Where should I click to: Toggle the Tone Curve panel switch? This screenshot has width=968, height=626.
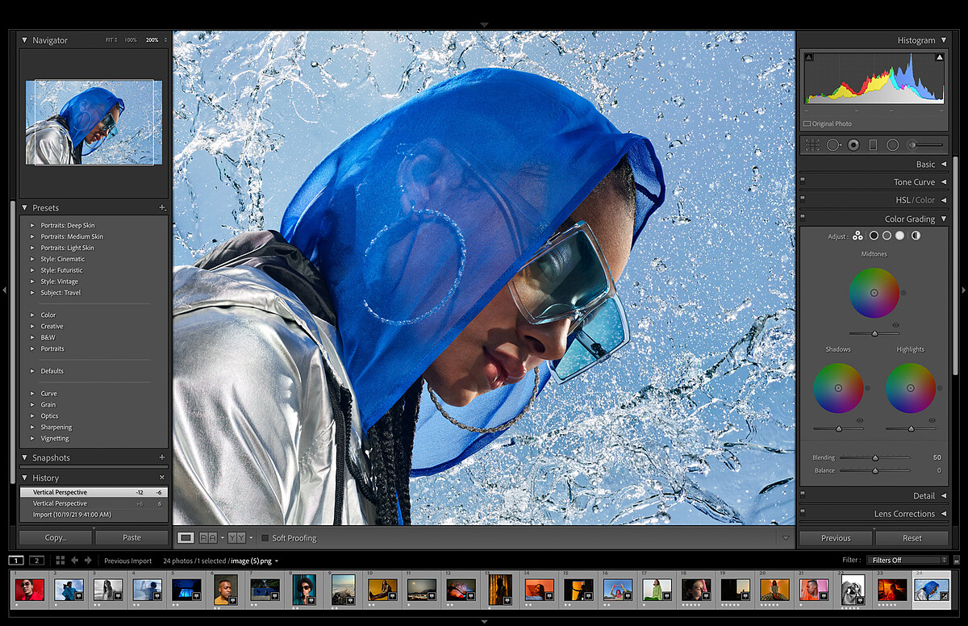point(803,182)
